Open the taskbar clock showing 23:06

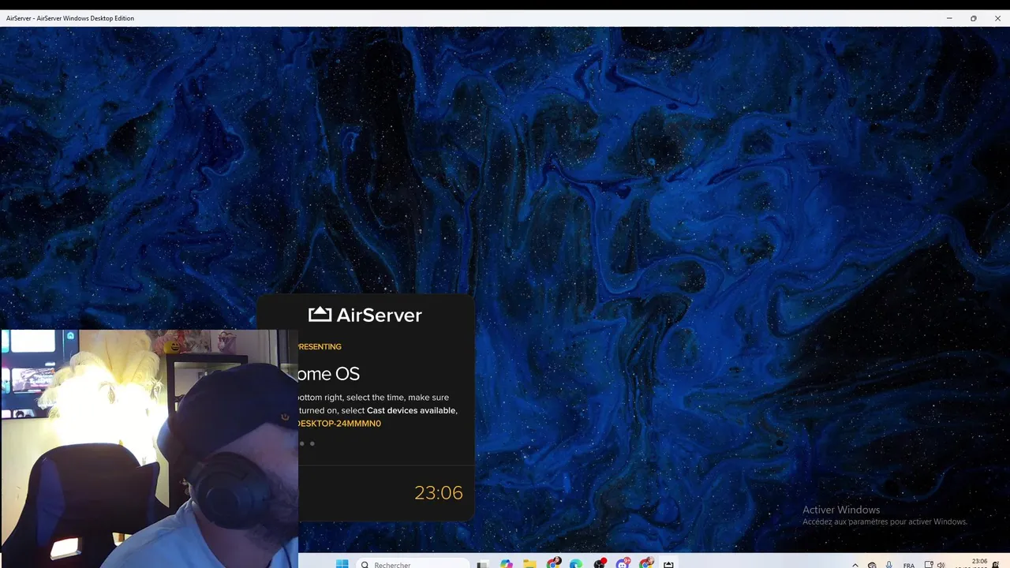tap(978, 563)
